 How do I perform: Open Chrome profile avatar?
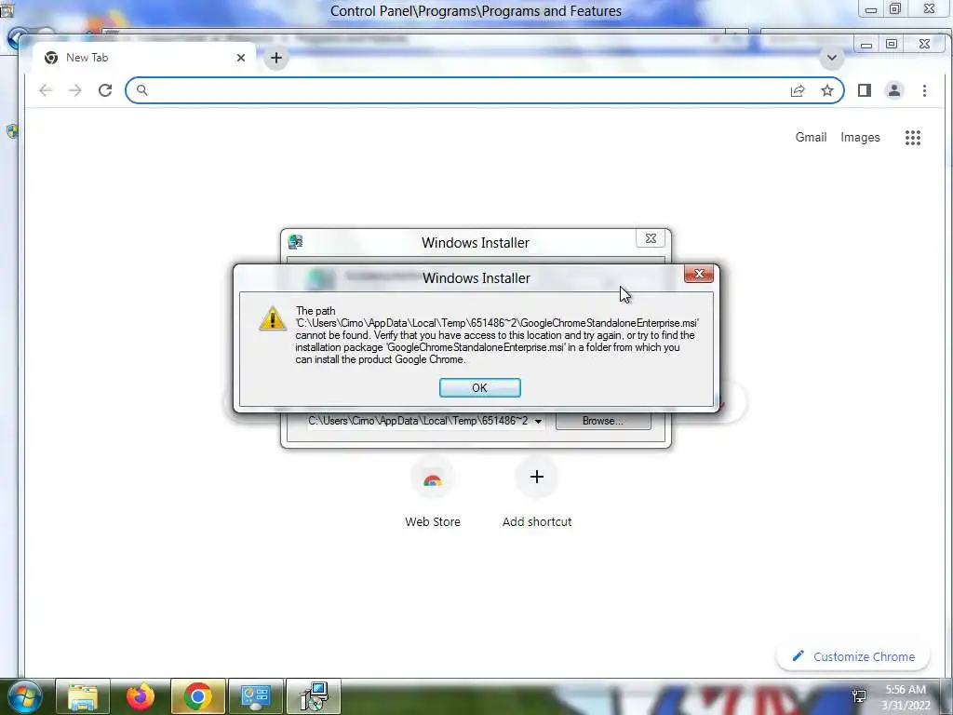click(894, 90)
